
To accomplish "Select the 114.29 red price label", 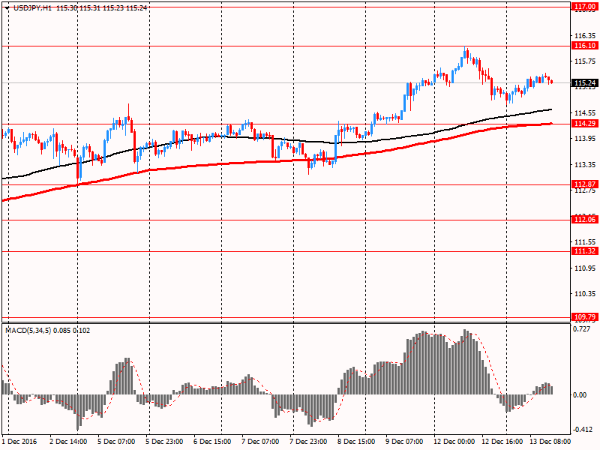I will 583,123.
